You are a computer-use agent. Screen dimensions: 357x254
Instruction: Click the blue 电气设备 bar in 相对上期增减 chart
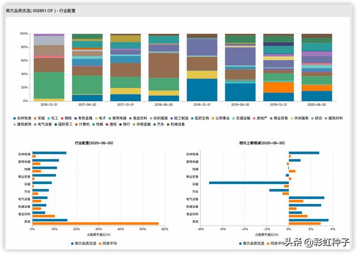click(x=306, y=198)
